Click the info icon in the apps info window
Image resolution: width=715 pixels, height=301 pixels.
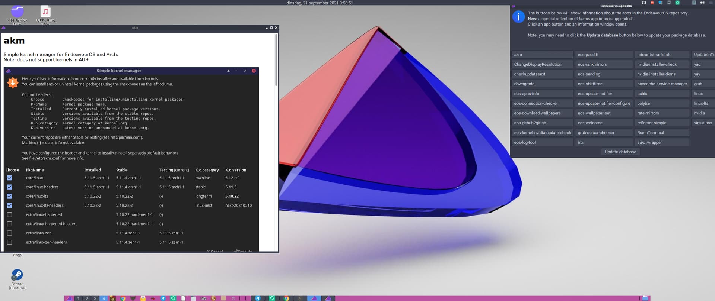(x=518, y=17)
